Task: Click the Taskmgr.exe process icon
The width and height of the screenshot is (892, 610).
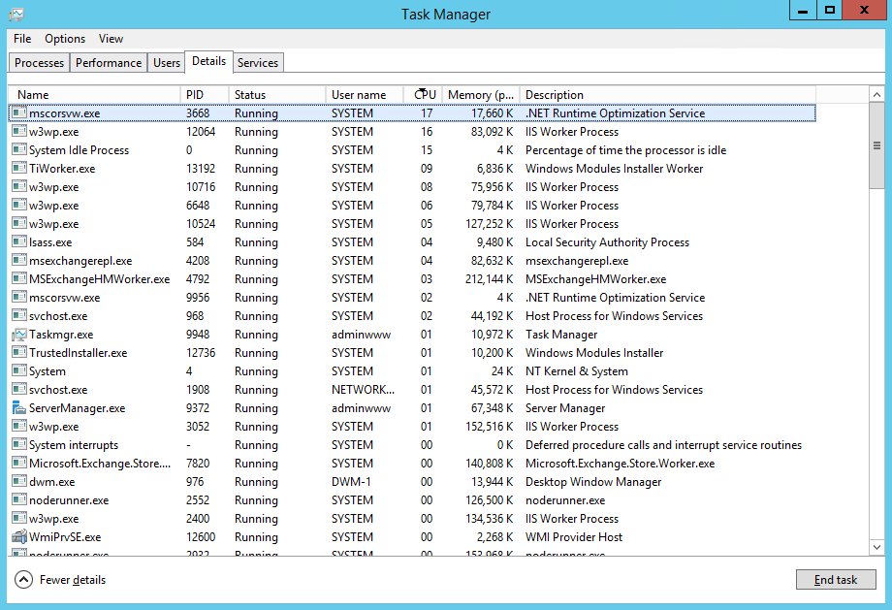Action: (x=19, y=335)
